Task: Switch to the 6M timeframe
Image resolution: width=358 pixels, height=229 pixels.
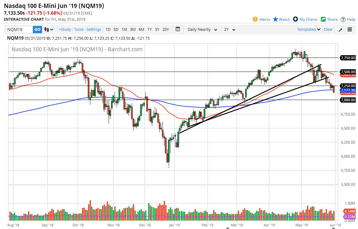Action: 141,29
